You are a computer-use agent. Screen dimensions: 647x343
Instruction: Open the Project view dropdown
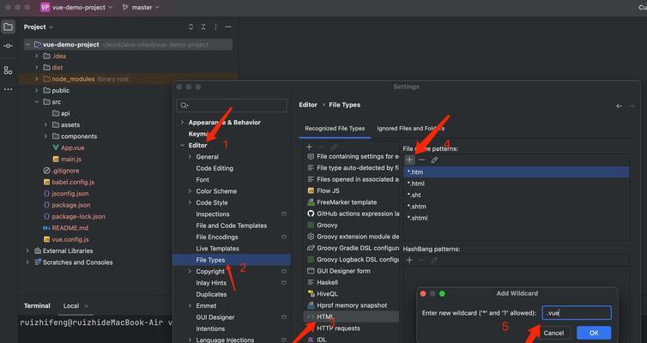(x=39, y=27)
